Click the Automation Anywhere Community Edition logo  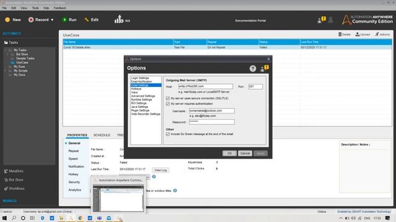click(367, 19)
